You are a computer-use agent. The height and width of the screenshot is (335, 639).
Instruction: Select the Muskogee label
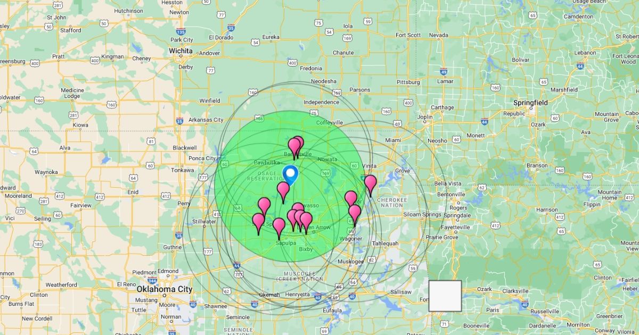tap(351, 262)
